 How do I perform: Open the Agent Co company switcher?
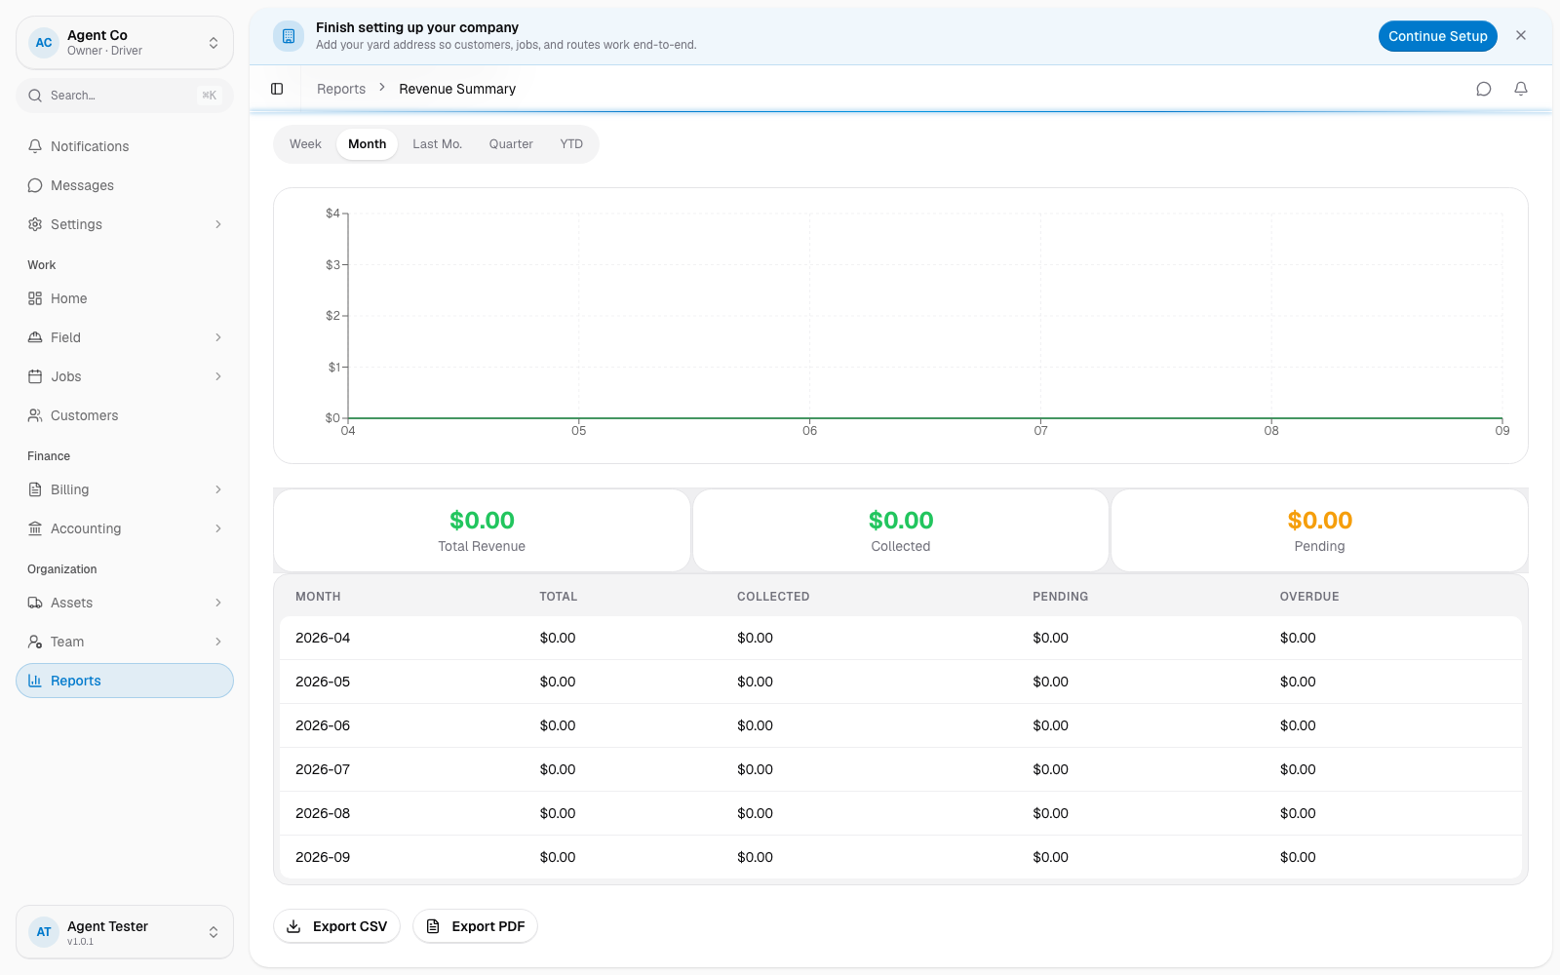(125, 43)
